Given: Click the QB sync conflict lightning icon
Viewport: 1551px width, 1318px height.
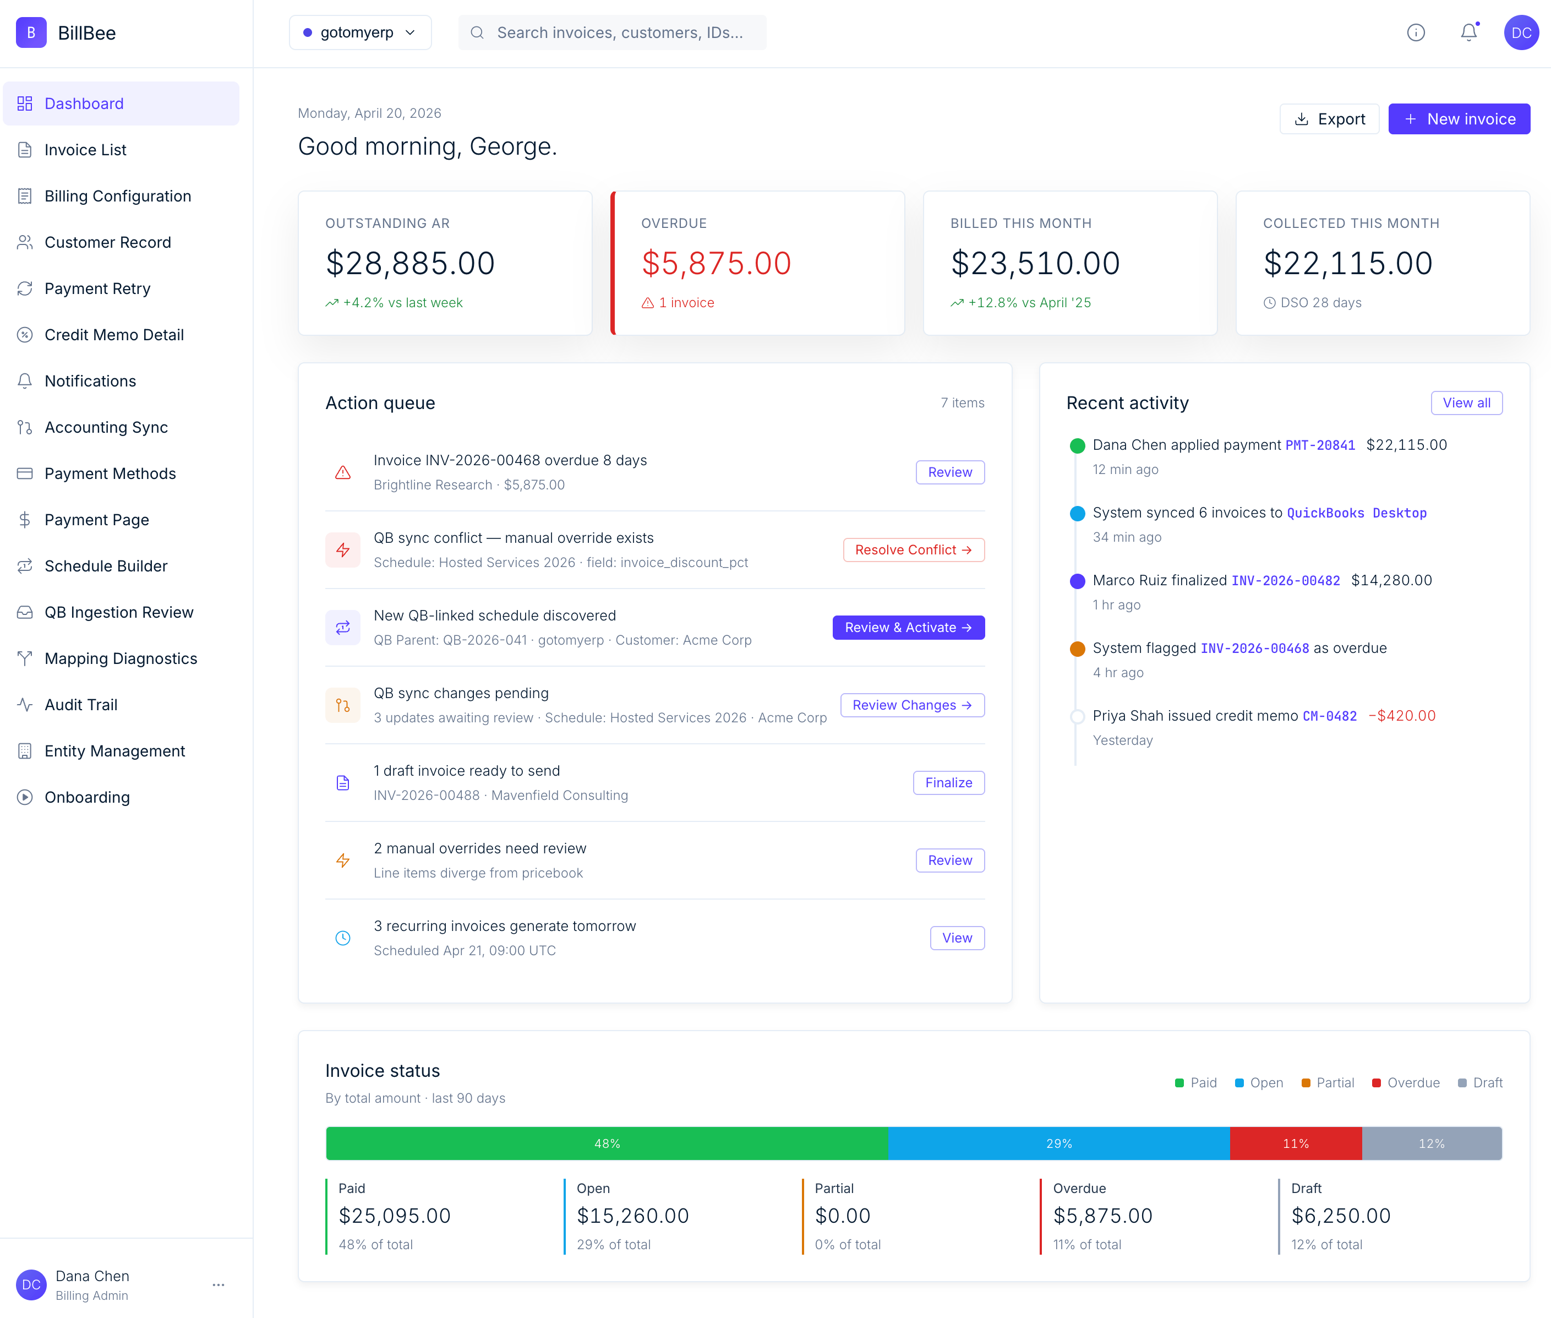Looking at the screenshot, I should [x=343, y=550].
